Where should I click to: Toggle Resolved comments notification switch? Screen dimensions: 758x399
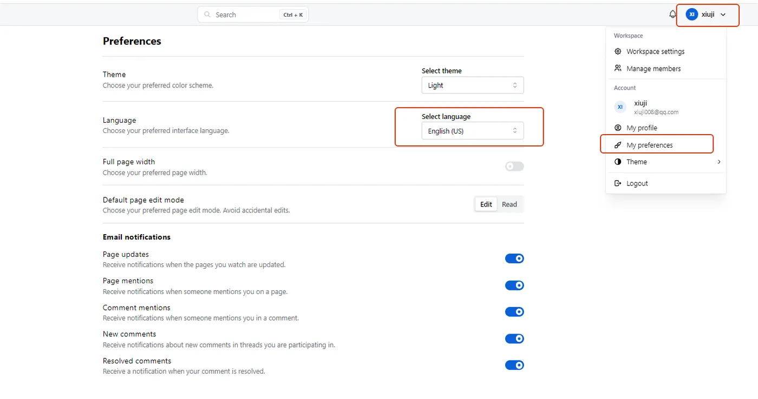point(514,365)
